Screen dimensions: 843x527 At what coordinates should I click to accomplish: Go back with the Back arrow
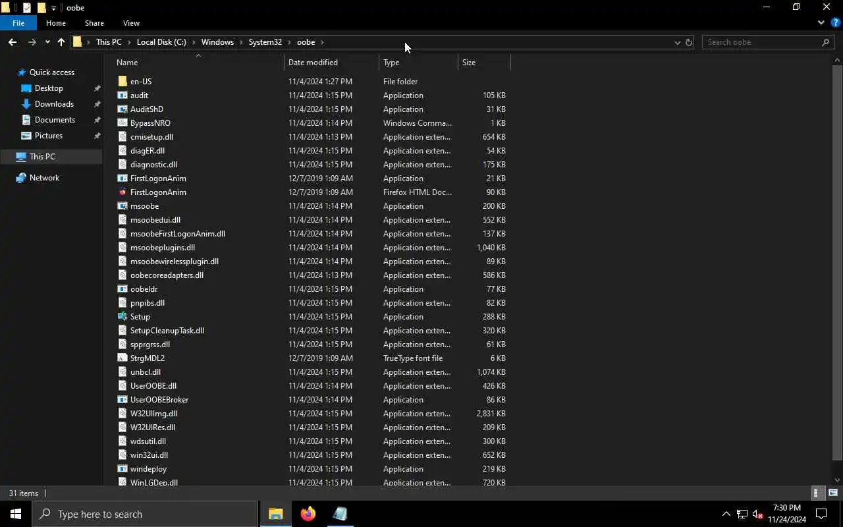click(13, 42)
